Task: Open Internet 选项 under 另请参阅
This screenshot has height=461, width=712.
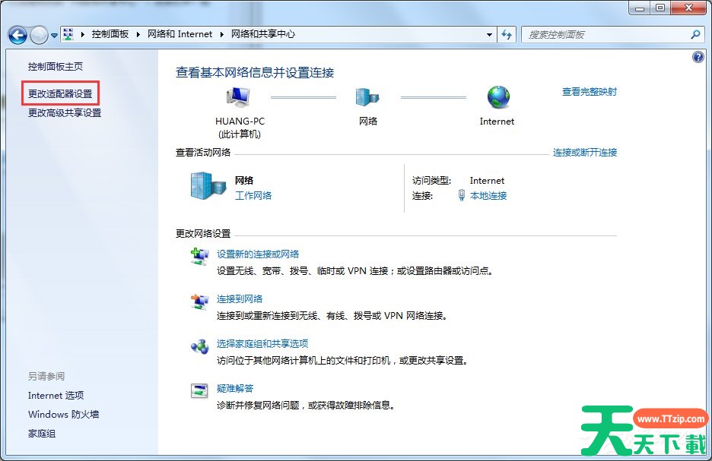Action: coord(56,395)
